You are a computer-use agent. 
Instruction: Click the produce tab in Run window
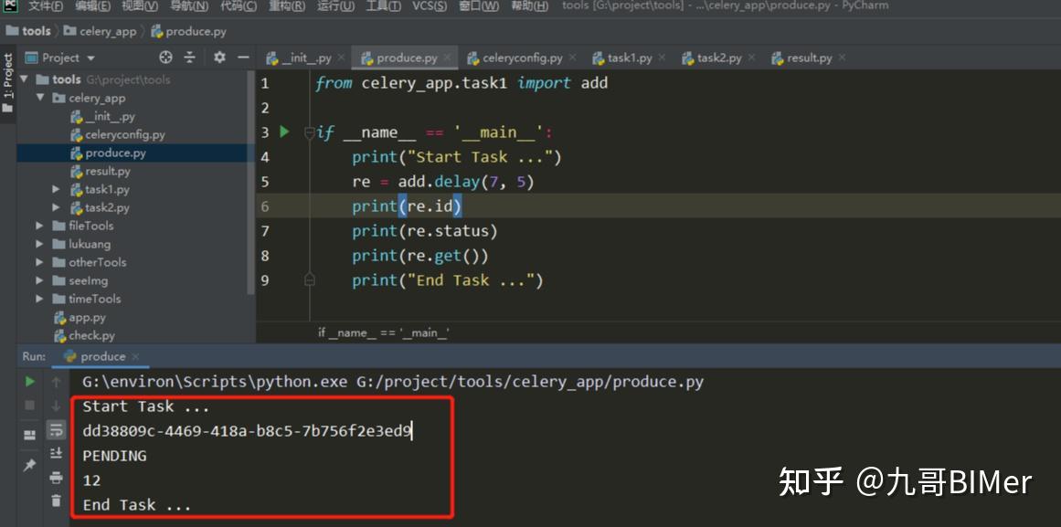103,356
